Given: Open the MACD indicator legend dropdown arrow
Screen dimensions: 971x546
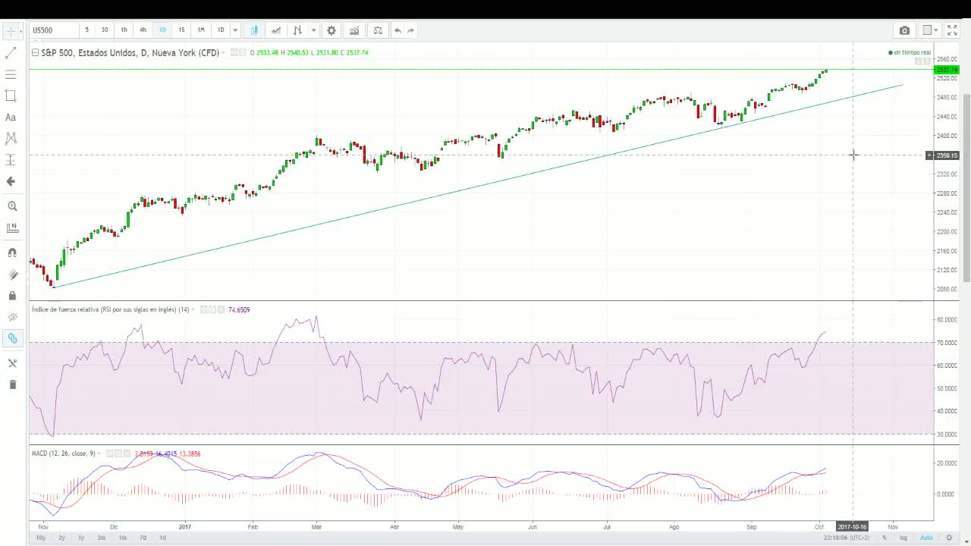Looking at the screenshot, I should [100, 453].
